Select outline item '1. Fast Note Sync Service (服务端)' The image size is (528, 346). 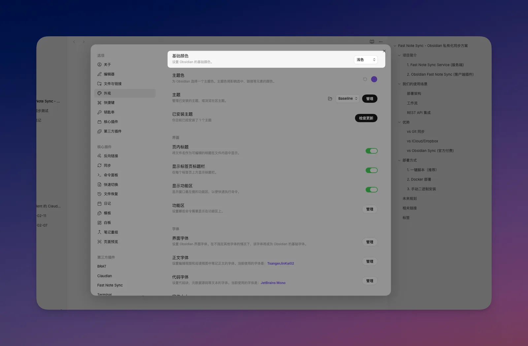(435, 65)
